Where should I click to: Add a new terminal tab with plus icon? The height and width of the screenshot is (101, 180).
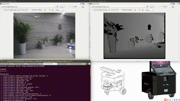(x=87, y=64)
